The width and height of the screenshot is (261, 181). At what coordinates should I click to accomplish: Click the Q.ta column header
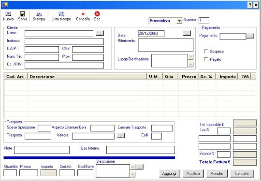tap(170, 77)
